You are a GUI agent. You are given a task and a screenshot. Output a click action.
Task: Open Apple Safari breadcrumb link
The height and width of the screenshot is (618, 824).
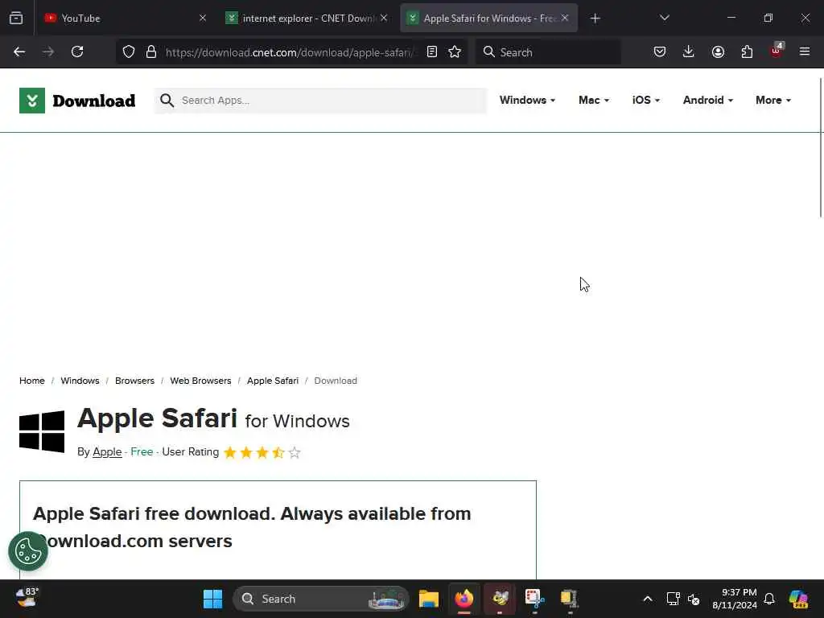pyautogui.click(x=273, y=381)
